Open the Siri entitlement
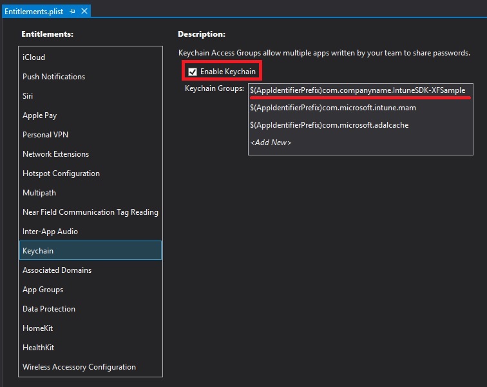487x387 pixels. point(90,96)
